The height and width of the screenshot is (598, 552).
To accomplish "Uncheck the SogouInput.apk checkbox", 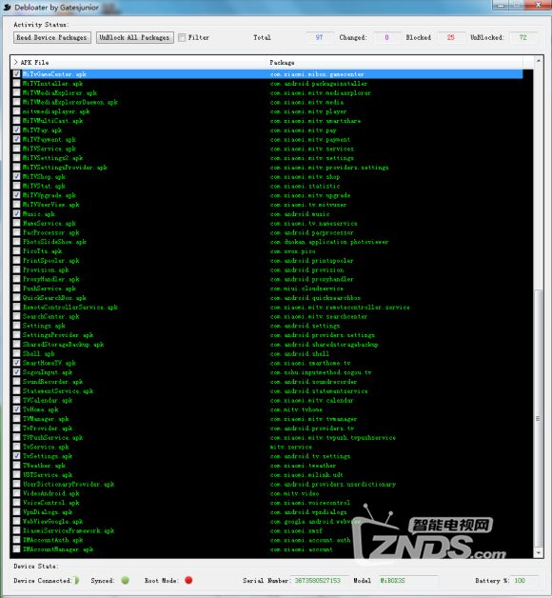I will [x=17, y=372].
